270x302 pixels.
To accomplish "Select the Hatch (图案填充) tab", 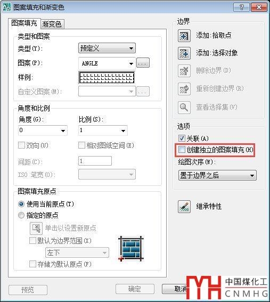I will 24,23.
